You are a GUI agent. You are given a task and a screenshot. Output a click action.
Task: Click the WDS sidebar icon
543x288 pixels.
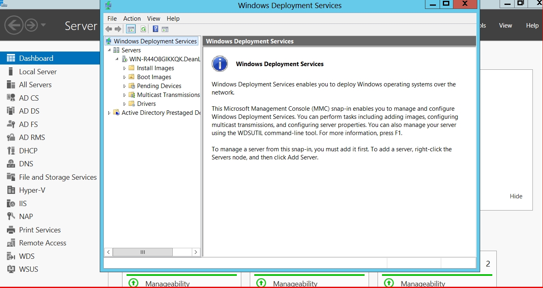(x=11, y=256)
